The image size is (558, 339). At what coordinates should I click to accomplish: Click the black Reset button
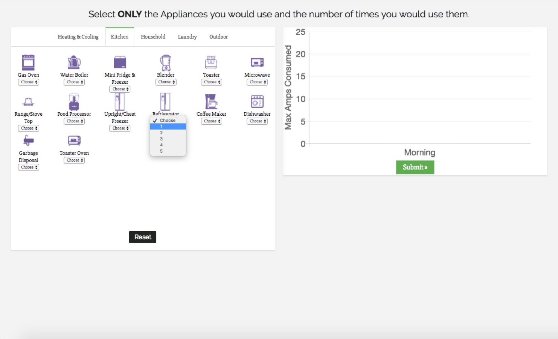click(143, 237)
